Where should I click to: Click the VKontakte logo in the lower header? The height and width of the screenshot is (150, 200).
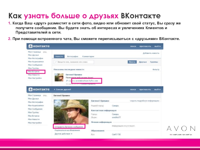click(39, 89)
